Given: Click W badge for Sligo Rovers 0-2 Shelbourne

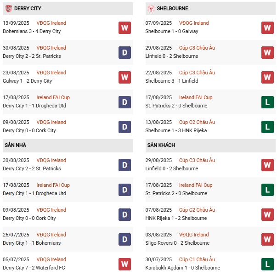Looking at the screenshot, I should (267, 240).
